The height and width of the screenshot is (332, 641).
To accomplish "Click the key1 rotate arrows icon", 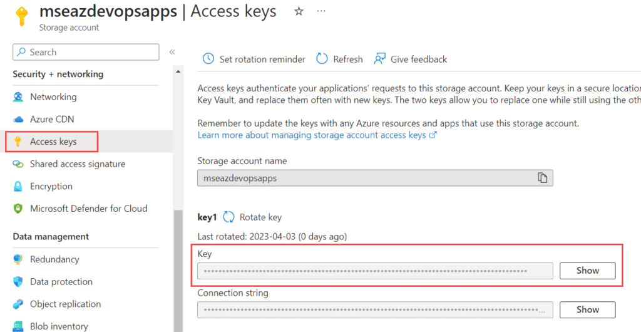I will point(228,217).
